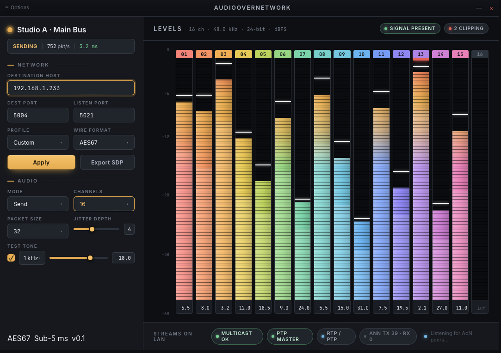Uncheck the Test Tone checkbox
Screen dimensions: 501x353
pyautogui.click(x=11, y=258)
